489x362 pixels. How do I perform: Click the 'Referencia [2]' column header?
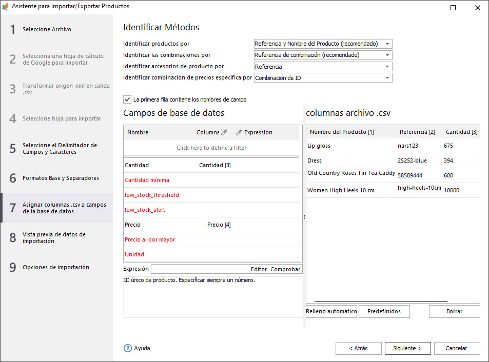tap(418, 132)
